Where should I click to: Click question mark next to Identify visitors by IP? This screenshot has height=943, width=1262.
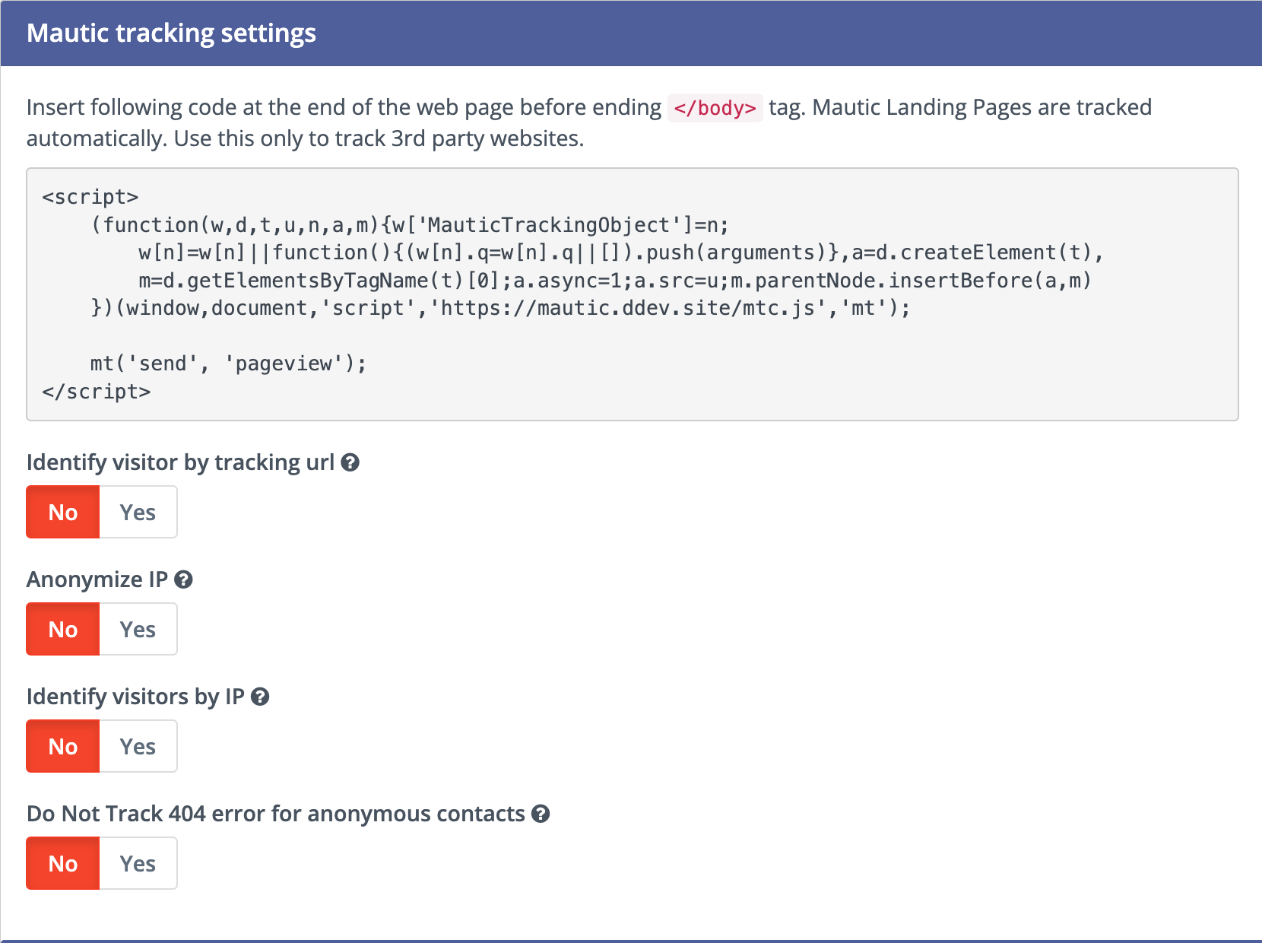260,697
